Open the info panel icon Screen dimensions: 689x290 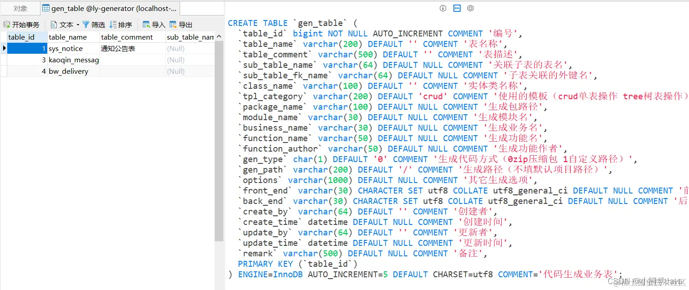(x=443, y=8)
